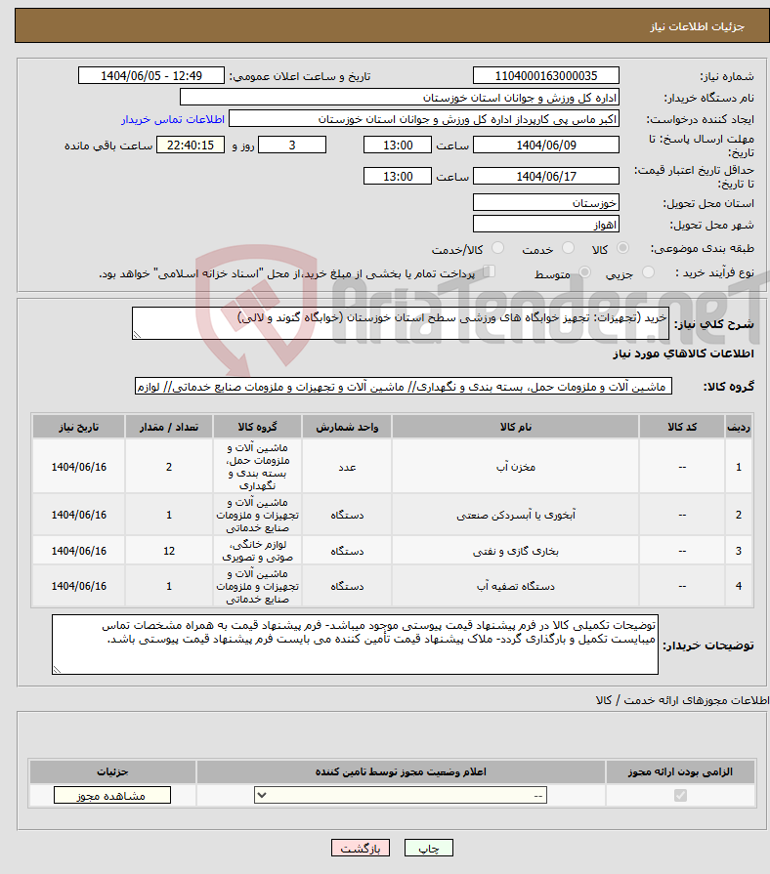The width and height of the screenshot is (770, 874).
Task: Click the announcement date field 1404/06/05 - 12:49
Action: pos(151,76)
